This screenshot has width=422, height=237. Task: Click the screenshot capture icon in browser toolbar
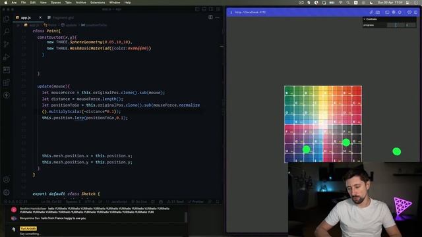click(378, 13)
